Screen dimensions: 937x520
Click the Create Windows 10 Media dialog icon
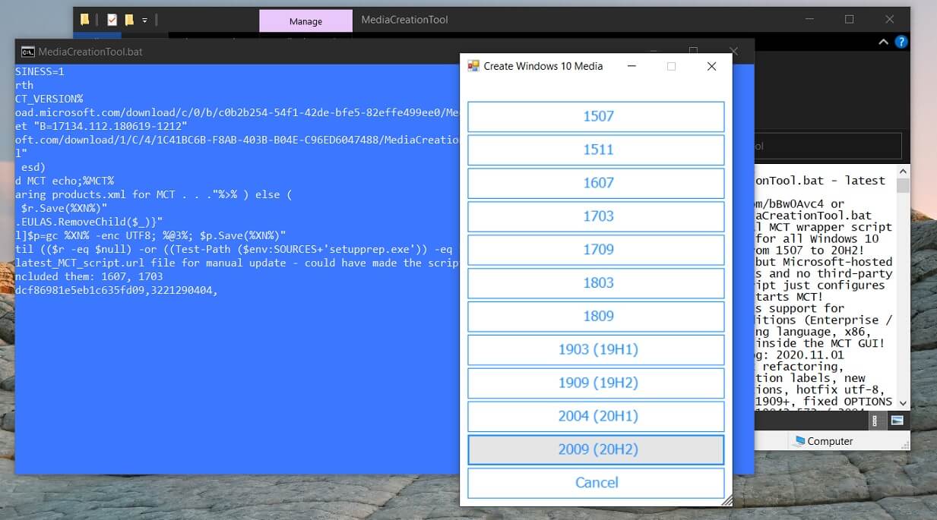pyautogui.click(x=473, y=66)
